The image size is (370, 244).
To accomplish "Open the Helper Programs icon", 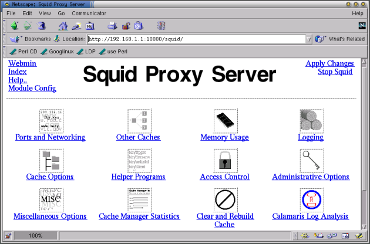I will 139,160.
